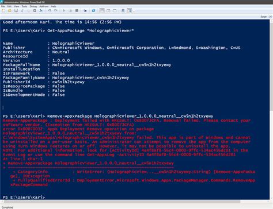This screenshot has height=209, width=273.
Task: Open the Add-ons menu
Action: (44, 6)
